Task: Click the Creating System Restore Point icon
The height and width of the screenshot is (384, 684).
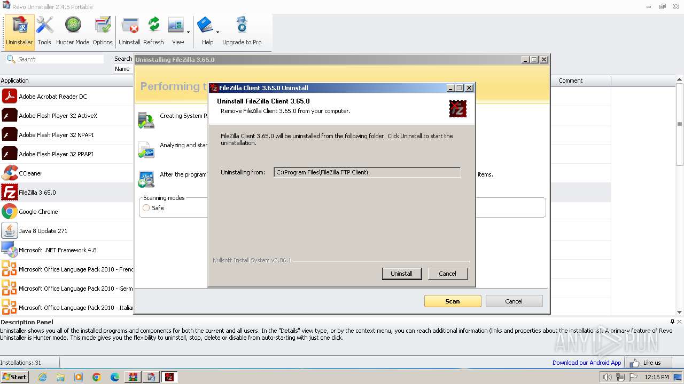Action: 146,120
